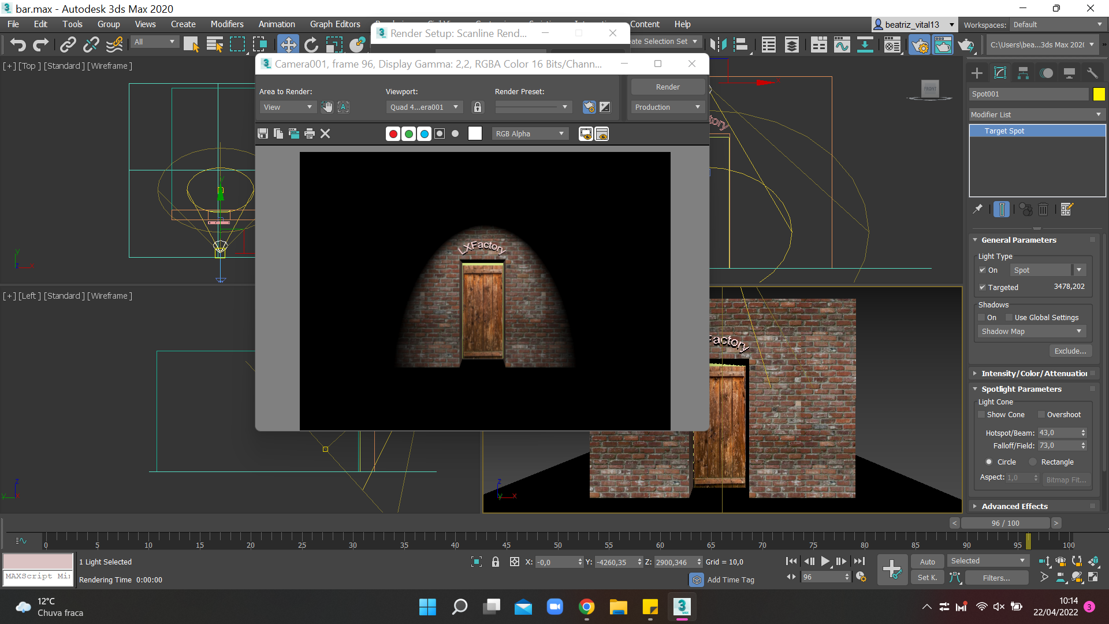Open the Animation menu
Image resolution: width=1109 pixels, height=624 pixels.
(x=277, y=24)
